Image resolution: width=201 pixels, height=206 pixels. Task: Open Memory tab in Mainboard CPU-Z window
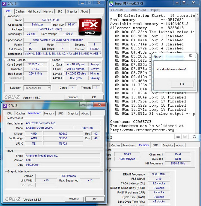click(49, 114)
